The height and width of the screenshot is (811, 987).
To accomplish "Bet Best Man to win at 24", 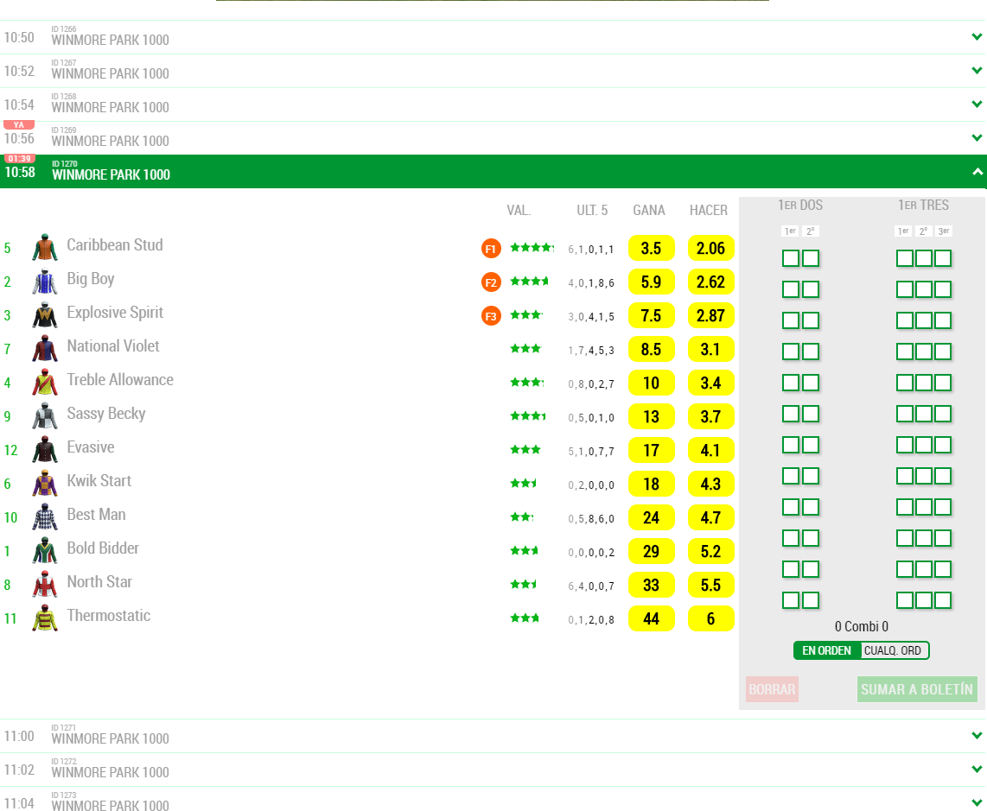I will (x=652, y=518).
